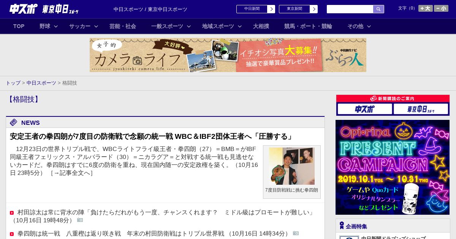Go to TOP in navigation bar
The image size is (456, 239).
[19, 26]
